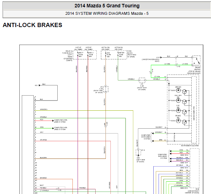Image resolution: width=211 pixels, height=194 pixels.
Task: Click the arrow on the GRN computer data line
Action: [53, 128]
